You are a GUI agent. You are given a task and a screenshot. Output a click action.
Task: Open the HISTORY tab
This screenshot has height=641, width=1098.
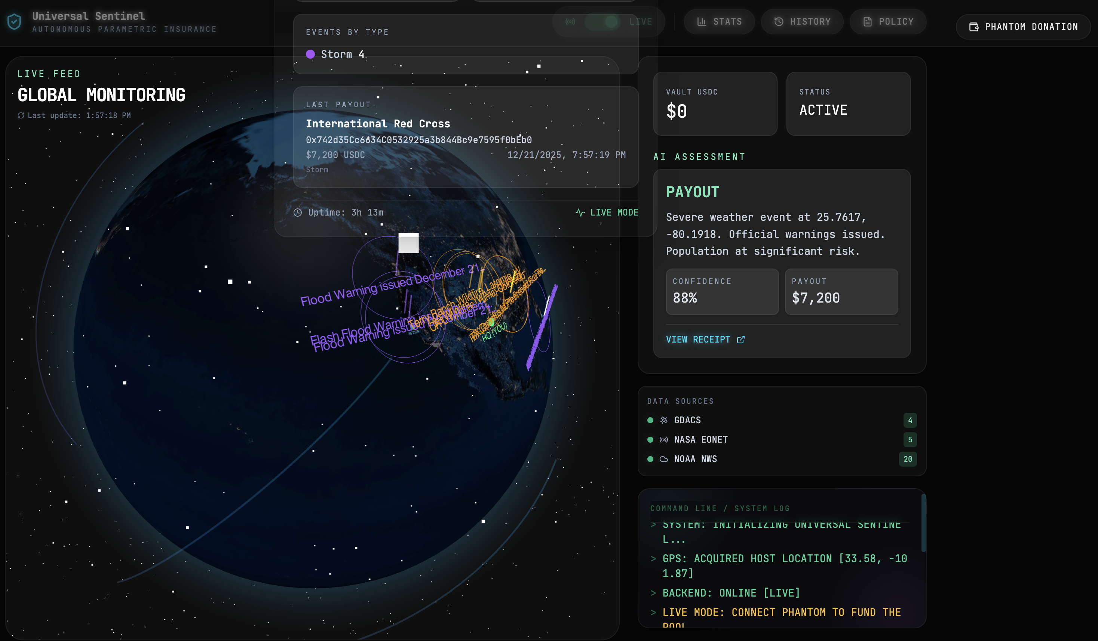pos(802,22)
